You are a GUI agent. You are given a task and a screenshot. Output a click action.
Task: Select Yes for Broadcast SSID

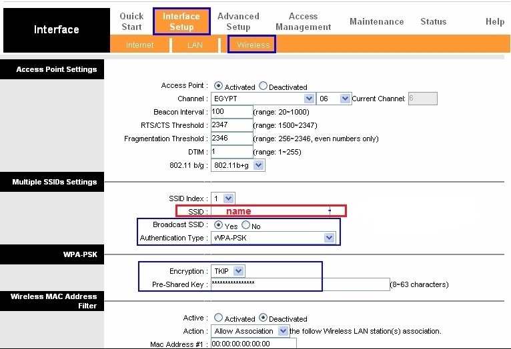coord(218,225)
